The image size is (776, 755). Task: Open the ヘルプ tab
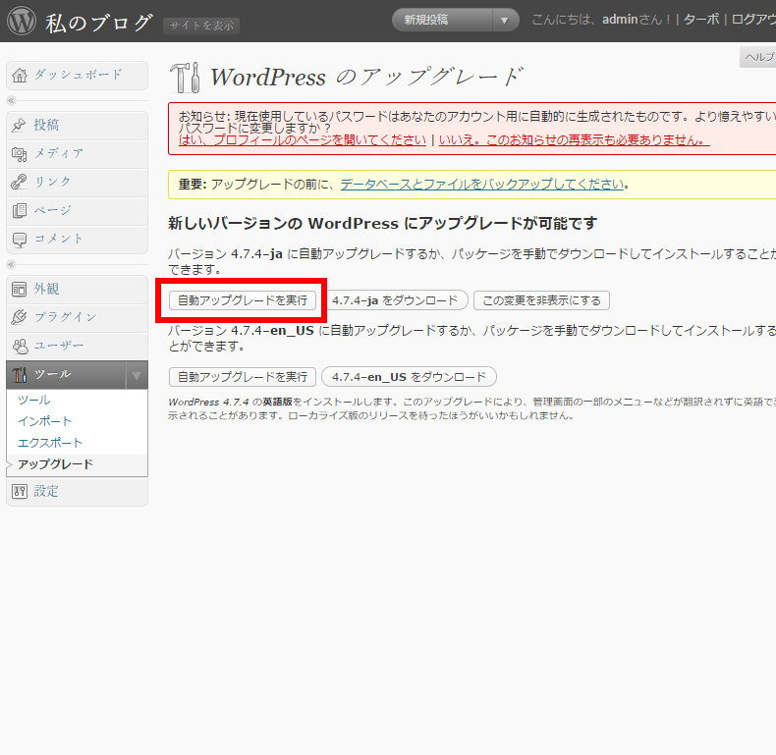[x=758, y=57]
